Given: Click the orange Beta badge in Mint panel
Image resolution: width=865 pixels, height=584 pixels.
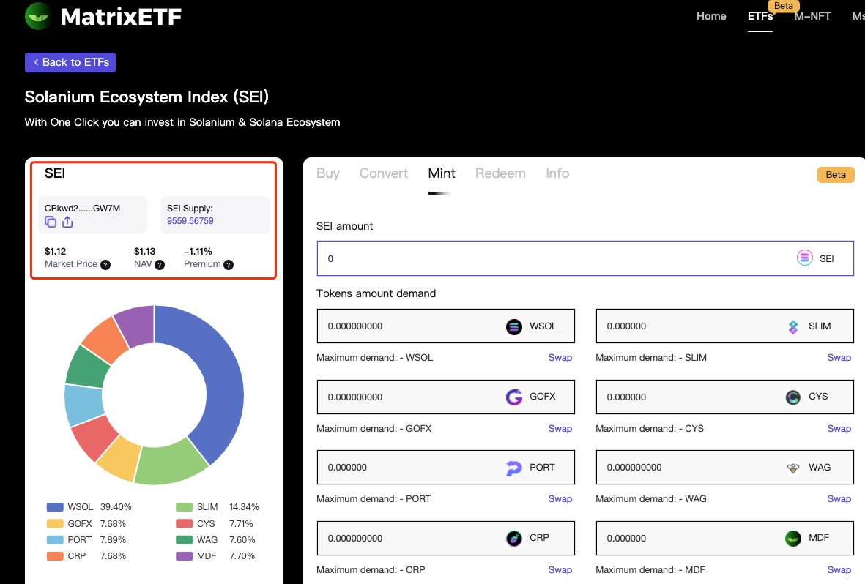Looking at the screenshot, I should tap(835, 174).
